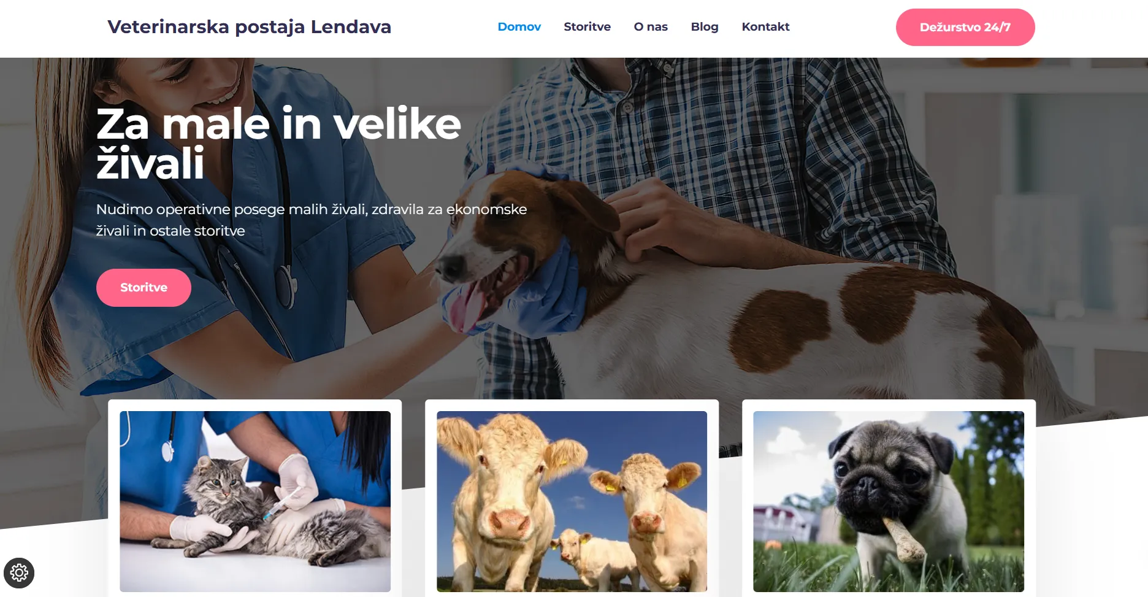Open the cat vaccination card image
1148x597 pixels.
[255, 501]
